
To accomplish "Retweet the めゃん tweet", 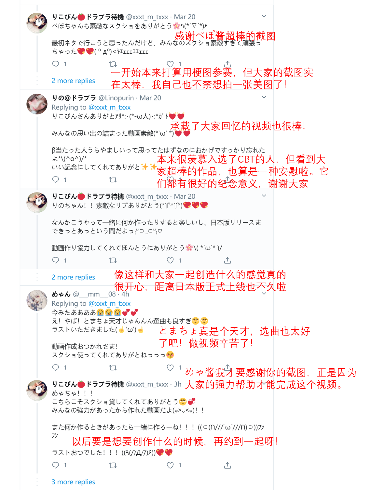I will coord(113,368).
